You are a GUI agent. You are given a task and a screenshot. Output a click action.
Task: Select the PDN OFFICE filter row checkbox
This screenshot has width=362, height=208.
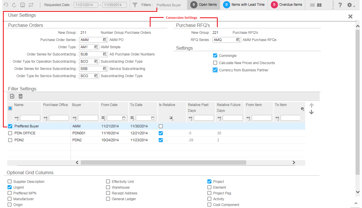click(10, 133)
